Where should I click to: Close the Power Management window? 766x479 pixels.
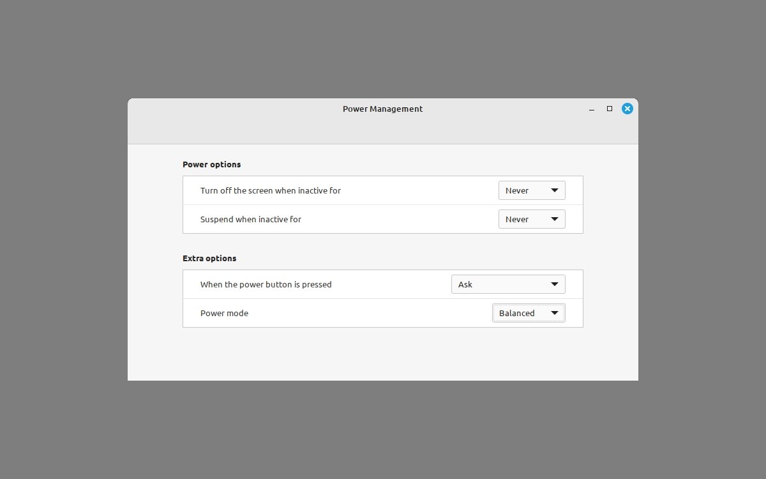627,109
